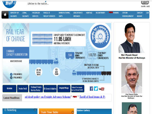Open National Voters Service Portal
The width and height of the screenshot is (152, 114).
[x=36, y=88]
